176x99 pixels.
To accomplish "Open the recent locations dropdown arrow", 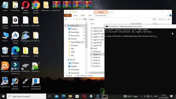I will (74, 19).
